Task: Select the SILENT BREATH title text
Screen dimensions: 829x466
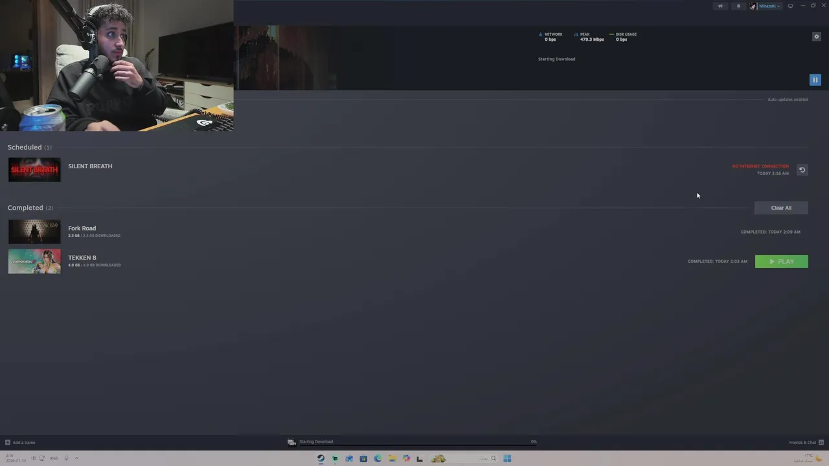Action: tap(90, 166)
